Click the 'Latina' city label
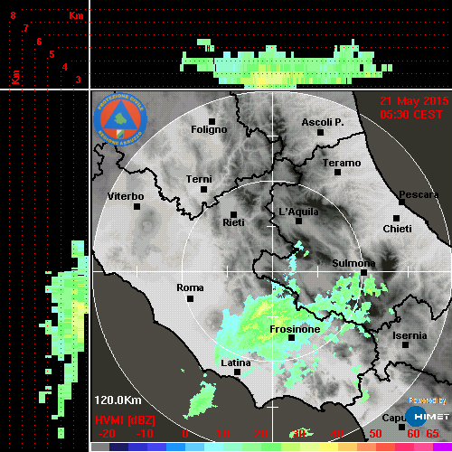The width and height of the screenshot is (452, 452). point(236,363)
